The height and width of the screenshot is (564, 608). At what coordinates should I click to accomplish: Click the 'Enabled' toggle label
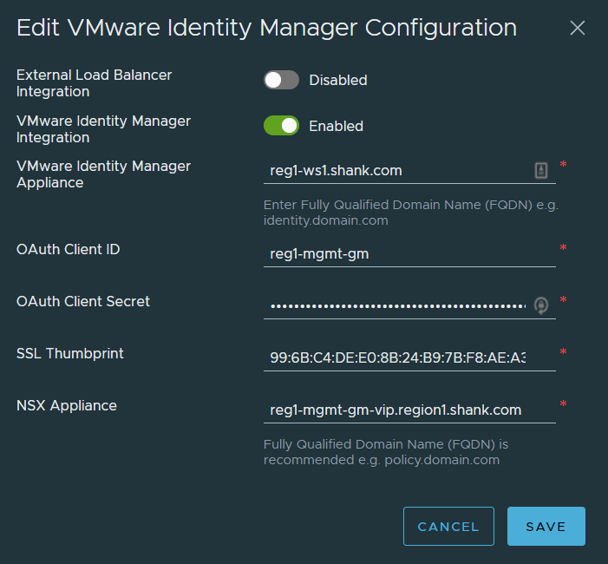point(337,126)
